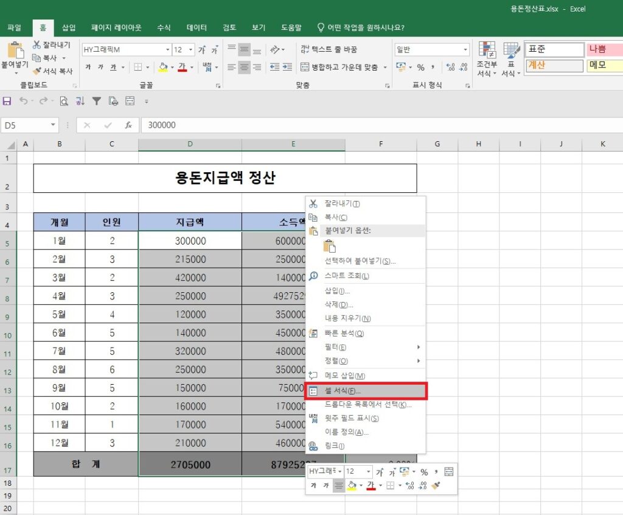The image size is (623, 515).
Task: Click the Format Painter (서식 복사) brush in ribbon
Action: 52,71
